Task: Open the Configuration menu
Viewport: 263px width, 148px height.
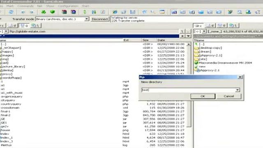Action: [68, 6]
